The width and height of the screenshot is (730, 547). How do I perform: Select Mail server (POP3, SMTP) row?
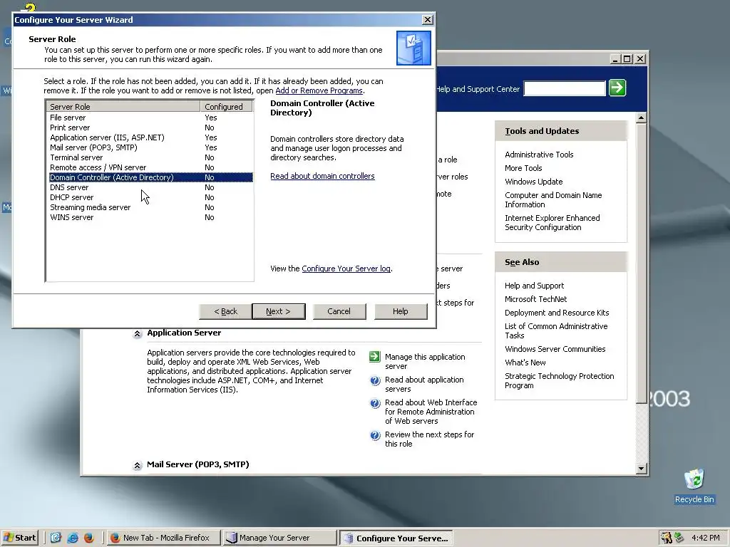pos(151,147)
